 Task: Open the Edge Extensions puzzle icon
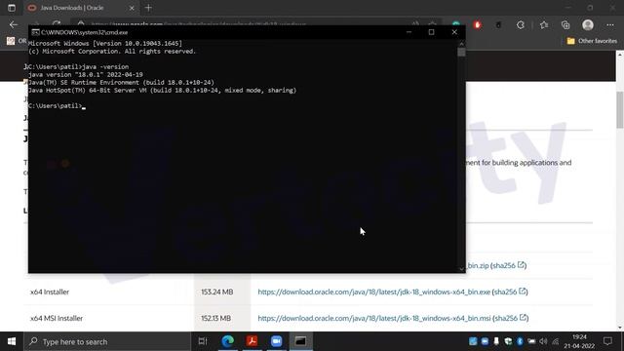(520, 25)
